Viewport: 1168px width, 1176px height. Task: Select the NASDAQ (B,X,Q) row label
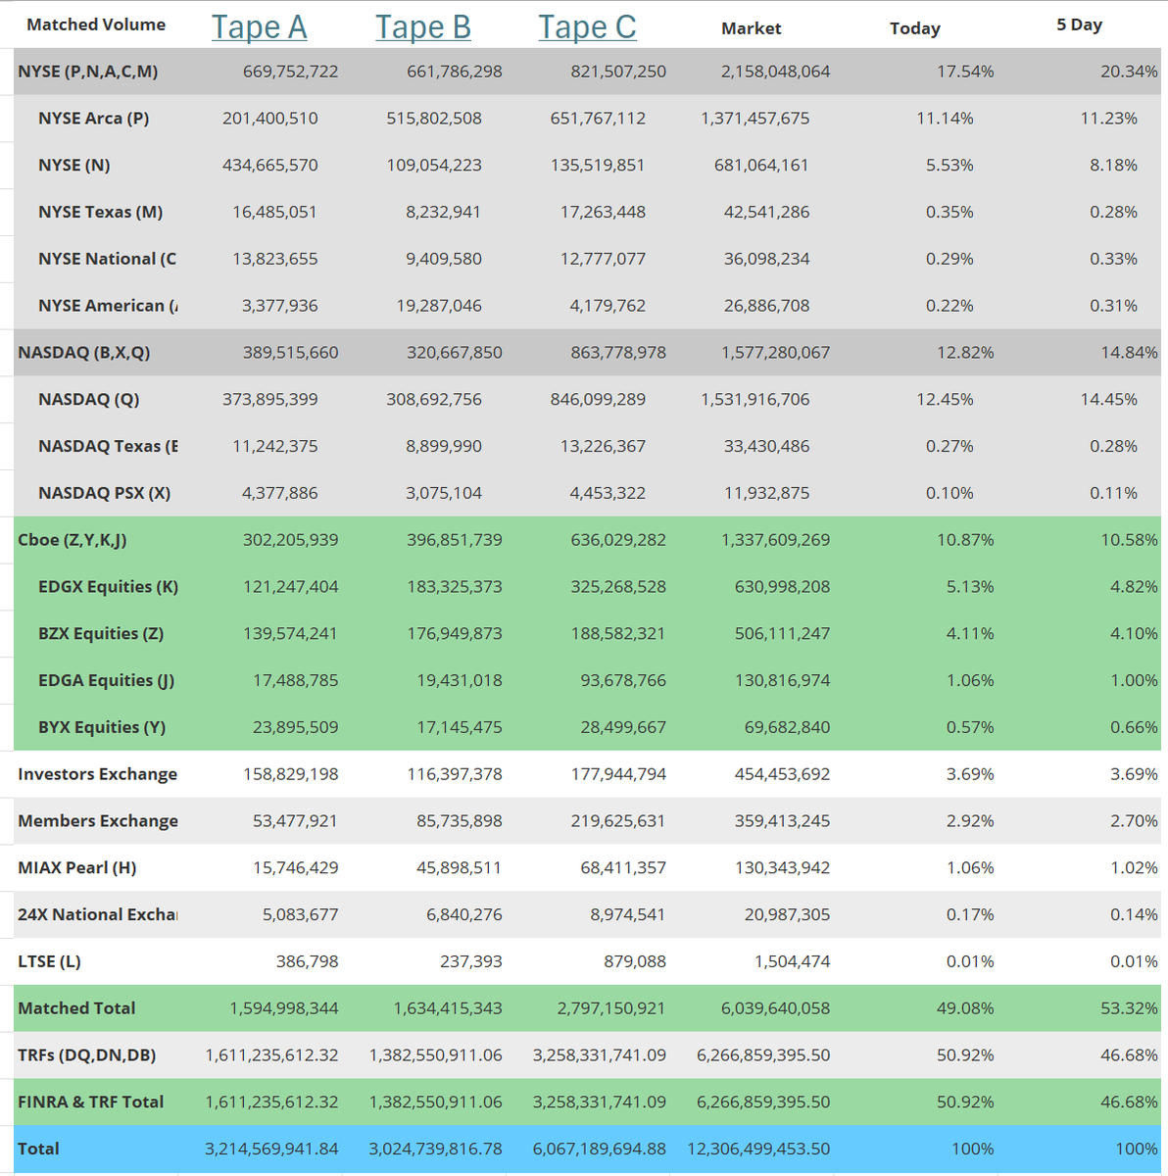click(84, 353)
